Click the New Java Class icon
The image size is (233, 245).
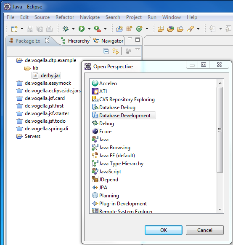click(139, 29)
